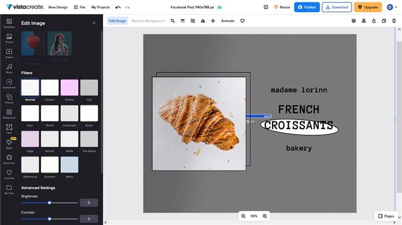The image size is (402, 225).
Task: Open the comments presentation icon
Action: [266, 7]
